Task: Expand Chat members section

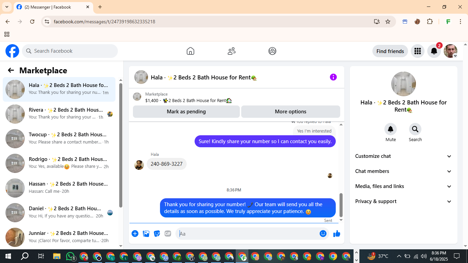Action: pos(404,171)
